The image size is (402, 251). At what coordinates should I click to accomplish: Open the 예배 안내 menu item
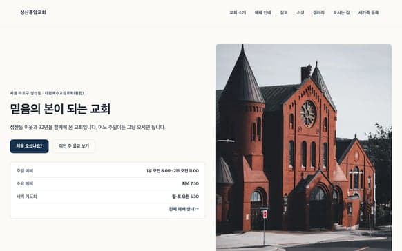262,13
